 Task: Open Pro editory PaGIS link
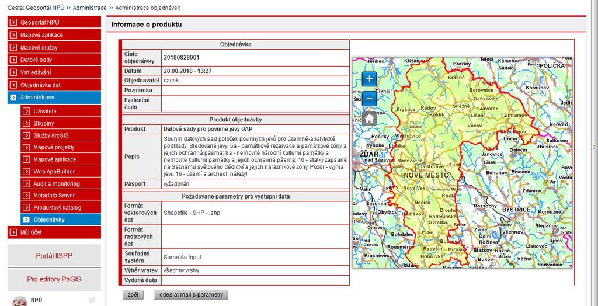[54, 279]
